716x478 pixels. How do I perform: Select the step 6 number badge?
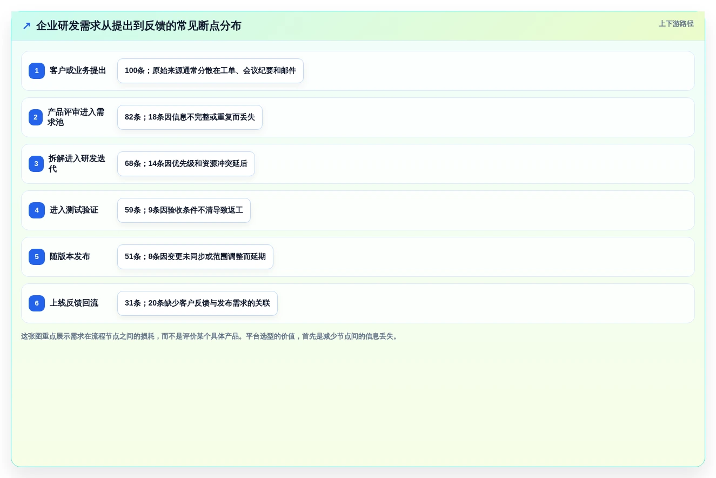tap(37, 303)
